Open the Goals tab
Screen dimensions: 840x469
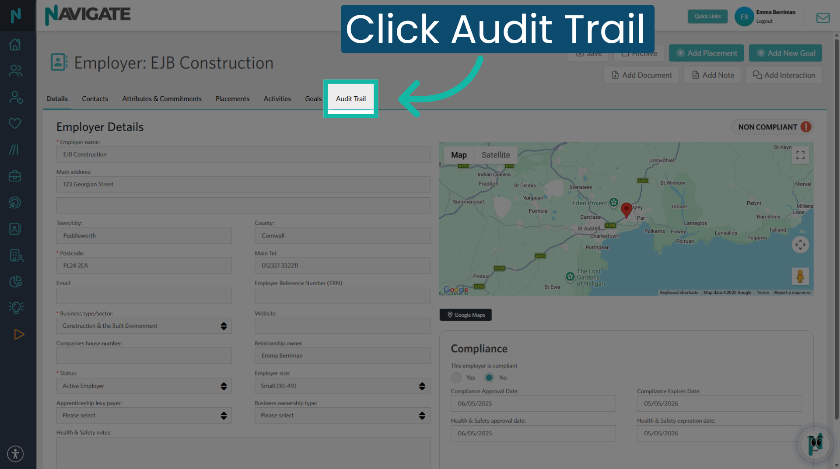click(x=313, y=99)
